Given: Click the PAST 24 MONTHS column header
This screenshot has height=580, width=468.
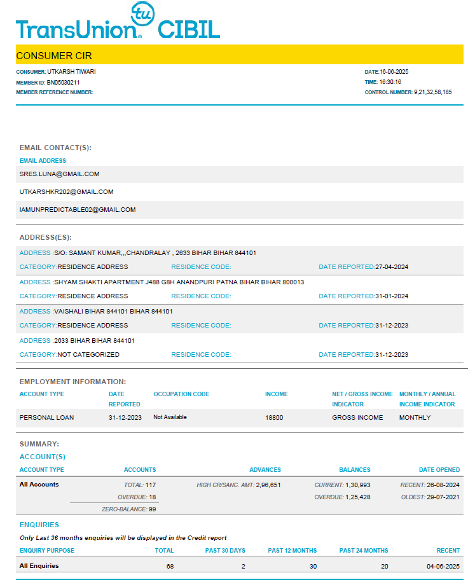Looking at the screenshot, I should pyautogui.click(x=364, y=551).
